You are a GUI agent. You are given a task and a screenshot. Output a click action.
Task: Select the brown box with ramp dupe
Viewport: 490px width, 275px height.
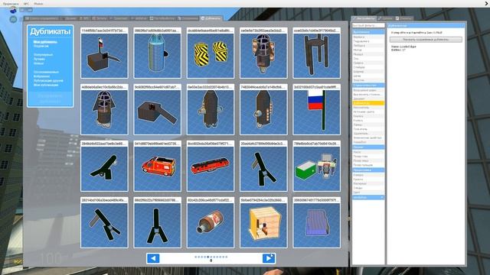[157, 109]
